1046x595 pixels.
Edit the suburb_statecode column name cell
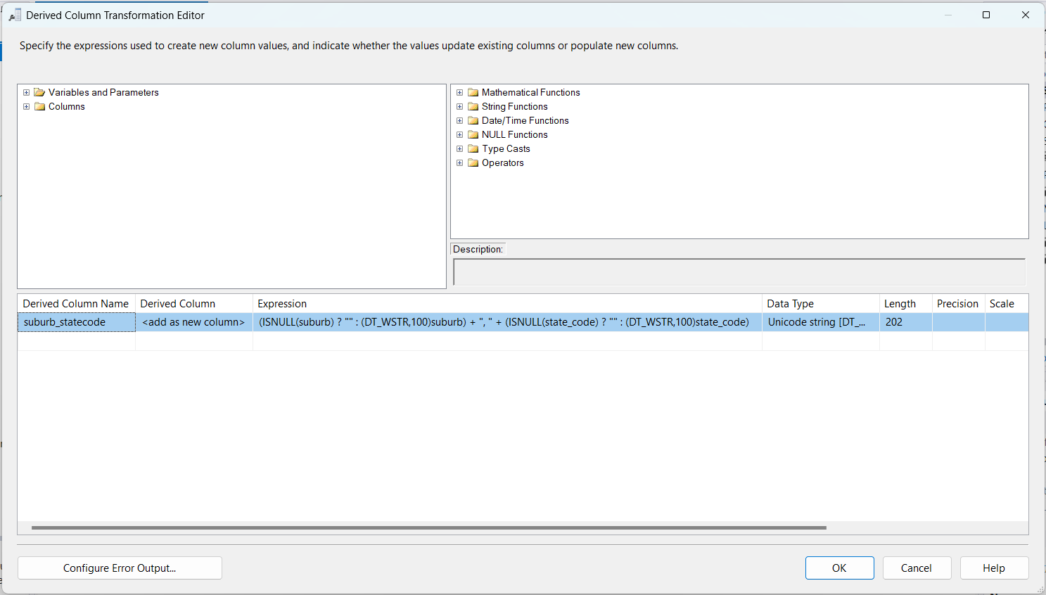(76, 322)
